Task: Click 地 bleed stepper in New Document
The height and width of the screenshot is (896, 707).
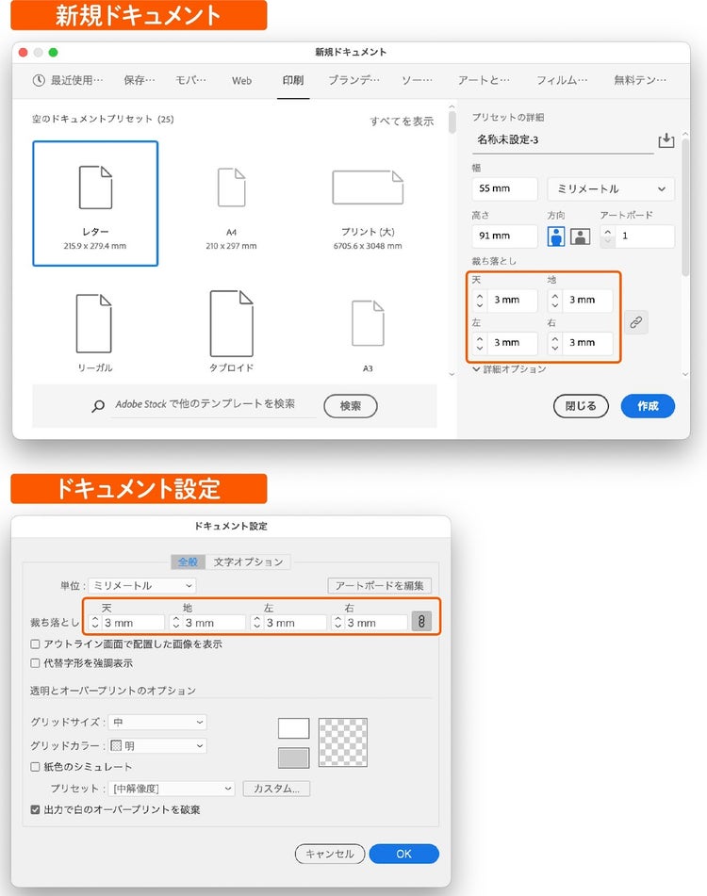Action: coord(554,300)
